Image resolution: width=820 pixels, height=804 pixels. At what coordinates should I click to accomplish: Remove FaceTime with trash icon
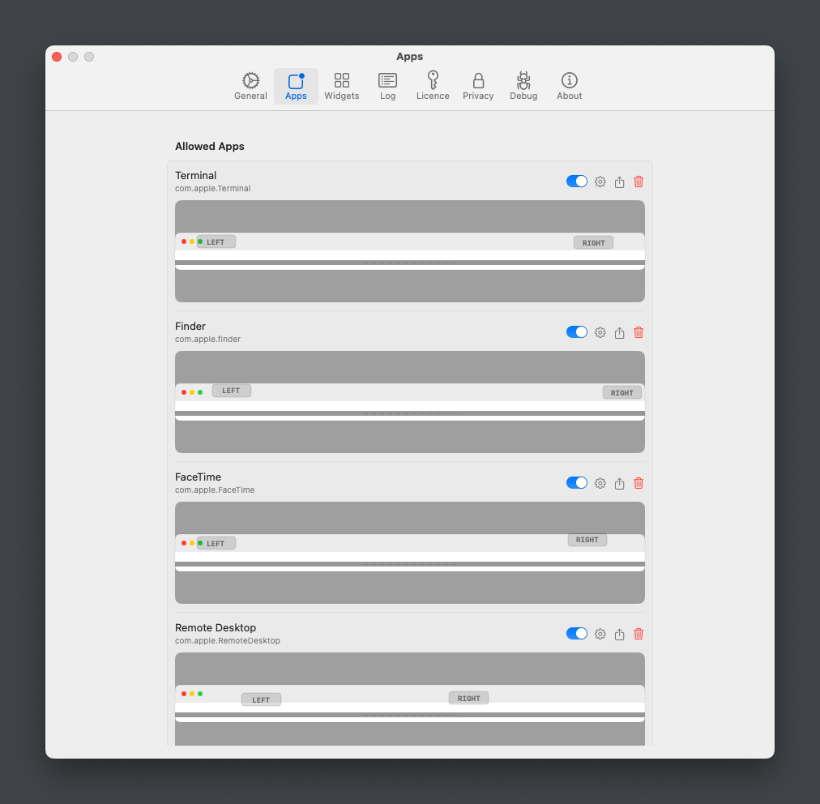click(638, 483)
